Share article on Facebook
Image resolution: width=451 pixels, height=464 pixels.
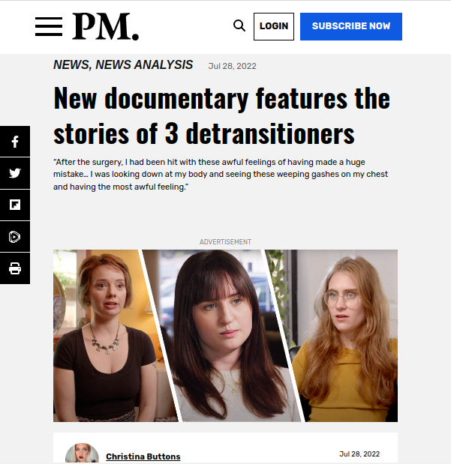coord(15,142)
